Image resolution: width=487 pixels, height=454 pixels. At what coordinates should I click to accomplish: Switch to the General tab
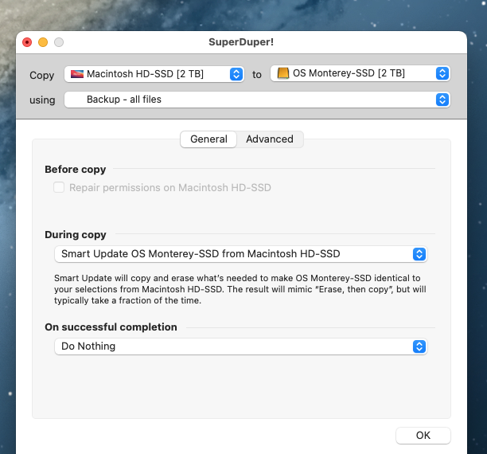pos(208,139)
